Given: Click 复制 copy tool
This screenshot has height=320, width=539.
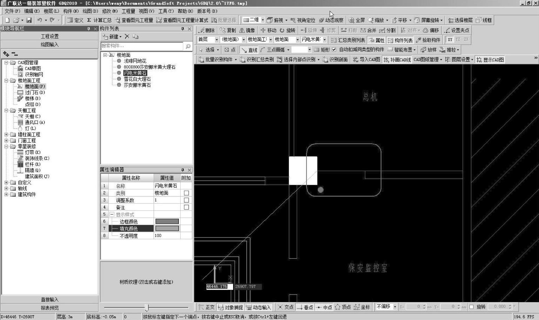Looking at the screenshot, I should coord(228,30).
